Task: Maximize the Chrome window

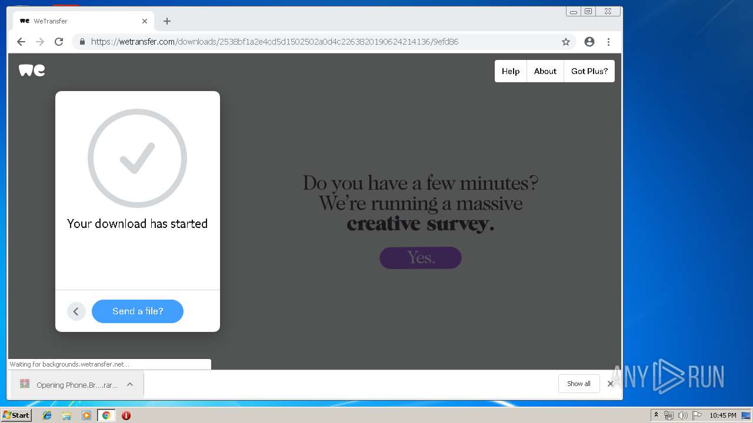Action: coord(588,11)
